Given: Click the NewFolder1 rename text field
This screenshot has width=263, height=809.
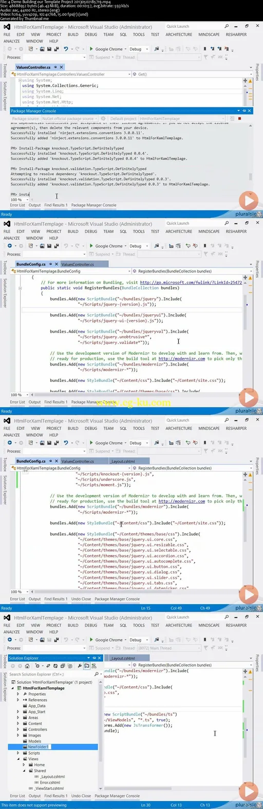Looking at the screenshot, I should click(x=39, y=747).
